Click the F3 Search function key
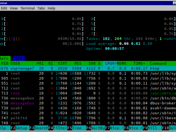 39,128
